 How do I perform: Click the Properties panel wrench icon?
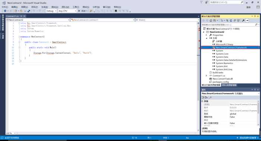click(211, 97)
